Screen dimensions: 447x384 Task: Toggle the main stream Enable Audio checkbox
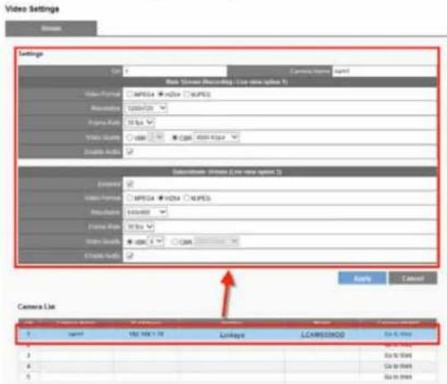point(130,151)
